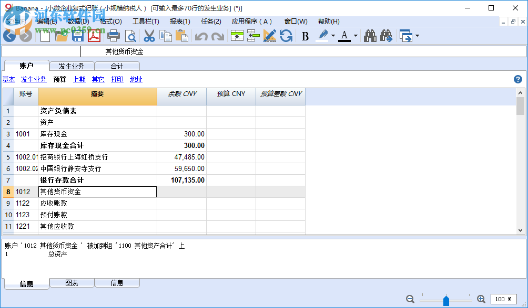Screen dimensions: 528x308
Task: Cut the selection using the scissors icon
Action: coord(149,36)
